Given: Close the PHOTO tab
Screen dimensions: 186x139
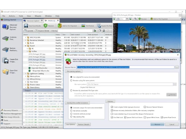Looking at the screenshot, I should coord(58,20).
